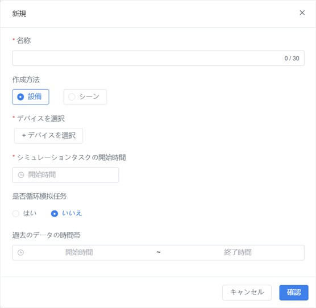This screenshot has height=308, width=316.
Task: Open the simulation task 開始時間 picker
Action: coord(65,175)
